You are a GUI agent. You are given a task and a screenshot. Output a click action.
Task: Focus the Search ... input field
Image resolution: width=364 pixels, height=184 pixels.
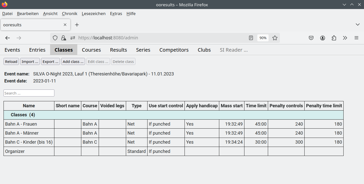tap(29, 93)
